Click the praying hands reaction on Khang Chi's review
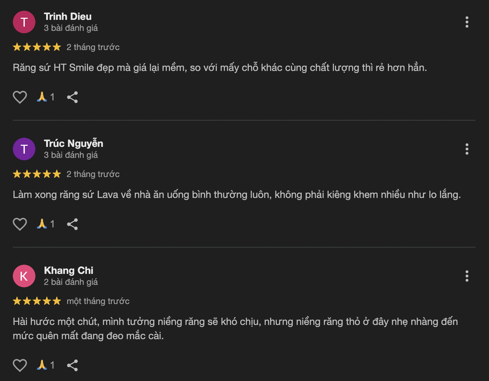 [x=43, y=365]
